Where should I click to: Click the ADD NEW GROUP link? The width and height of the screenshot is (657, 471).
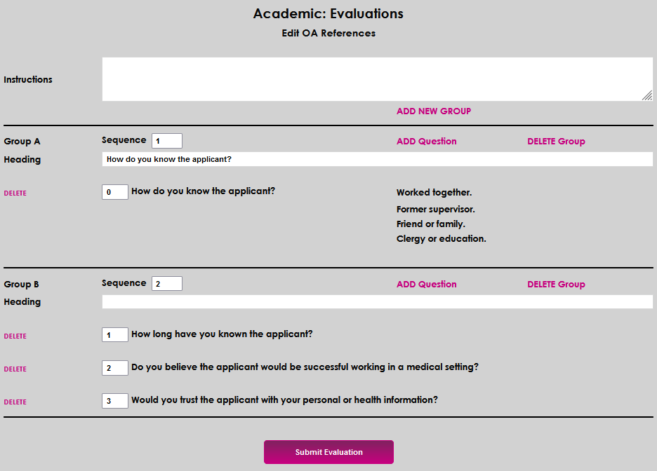point(433,111)
